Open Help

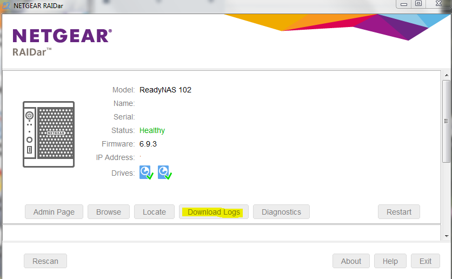pos(390,261)
